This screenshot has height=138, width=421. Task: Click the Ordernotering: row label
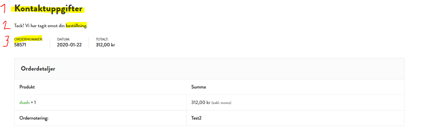(34, 118)
